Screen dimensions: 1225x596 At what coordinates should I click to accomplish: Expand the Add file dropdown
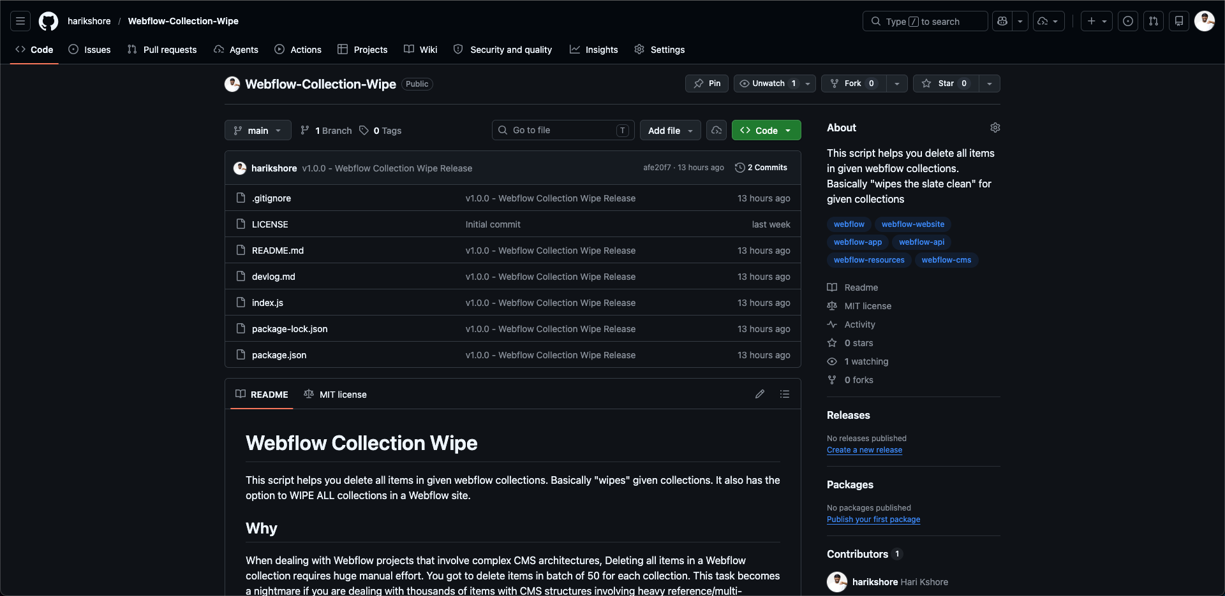[x=670, y=130]
